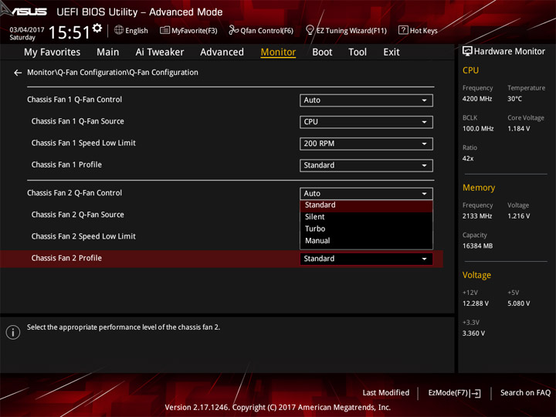This screenshot has height=417, width=556.
Task: Click the Hardware Monitor screen icon
Action: click(467, 52)
